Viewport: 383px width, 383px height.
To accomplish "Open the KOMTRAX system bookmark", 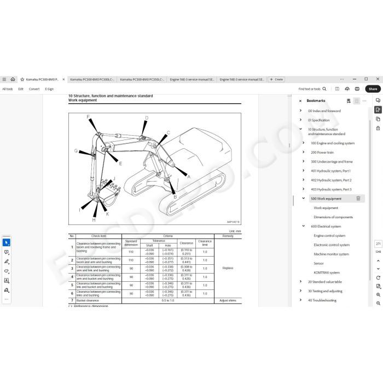I will [x=327, y=272].
